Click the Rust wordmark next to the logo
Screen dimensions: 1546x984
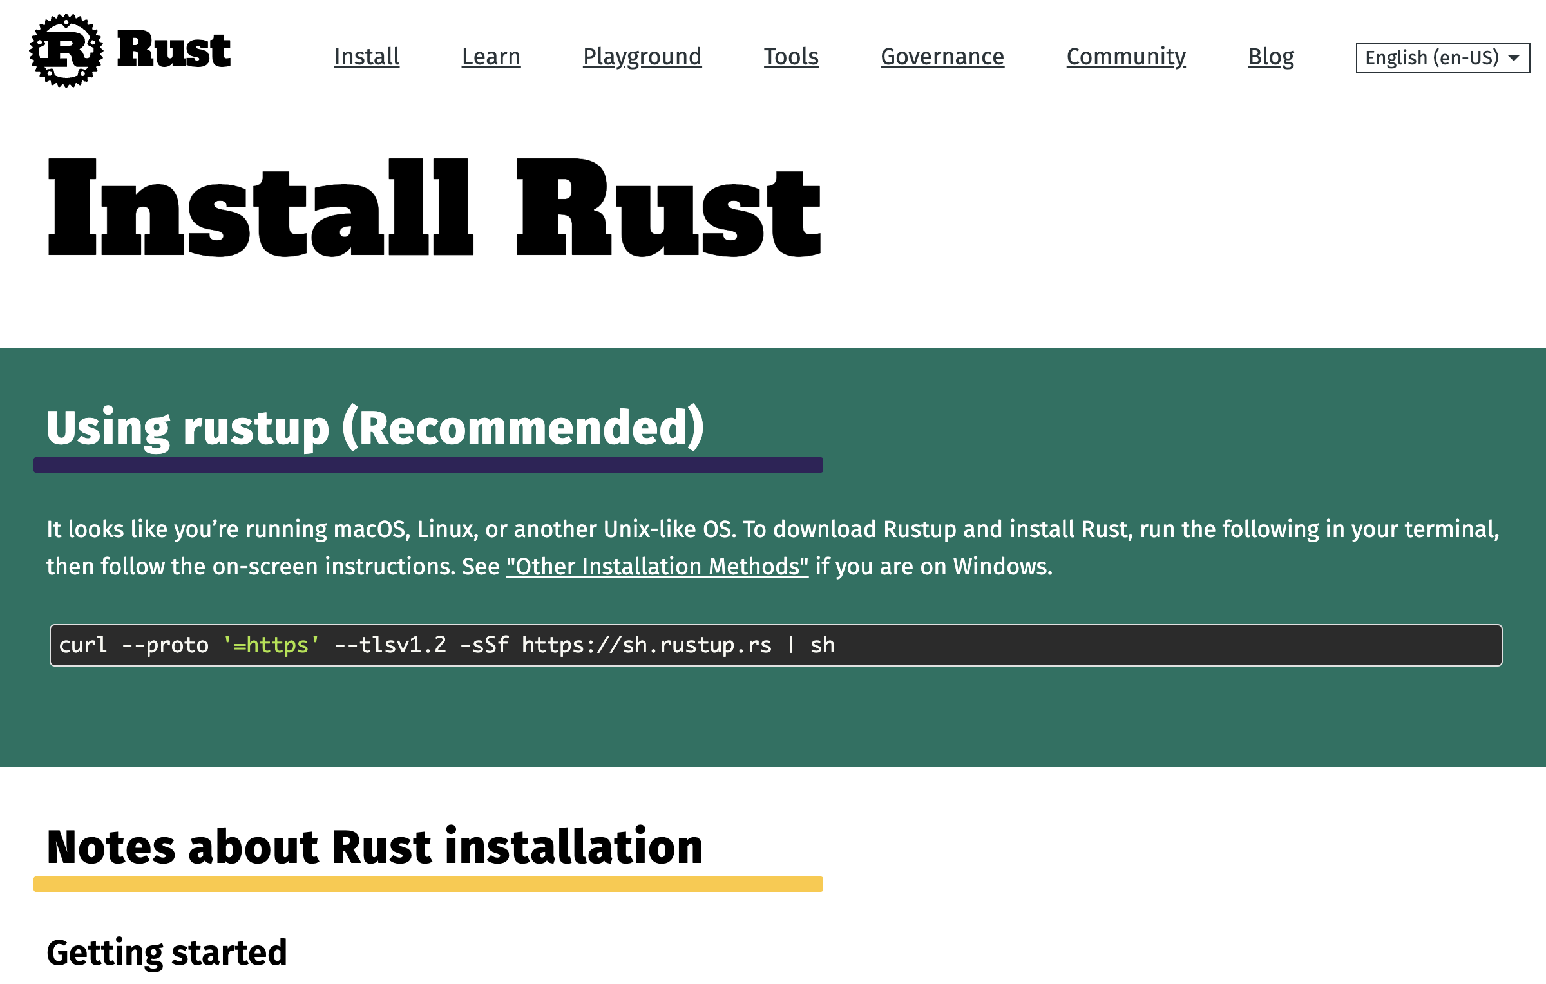click(x=174, y=50)
